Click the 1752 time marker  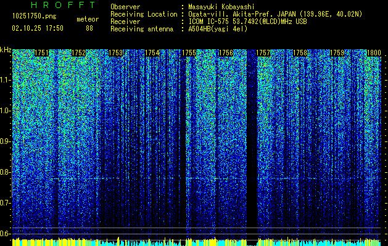[78, 53]
